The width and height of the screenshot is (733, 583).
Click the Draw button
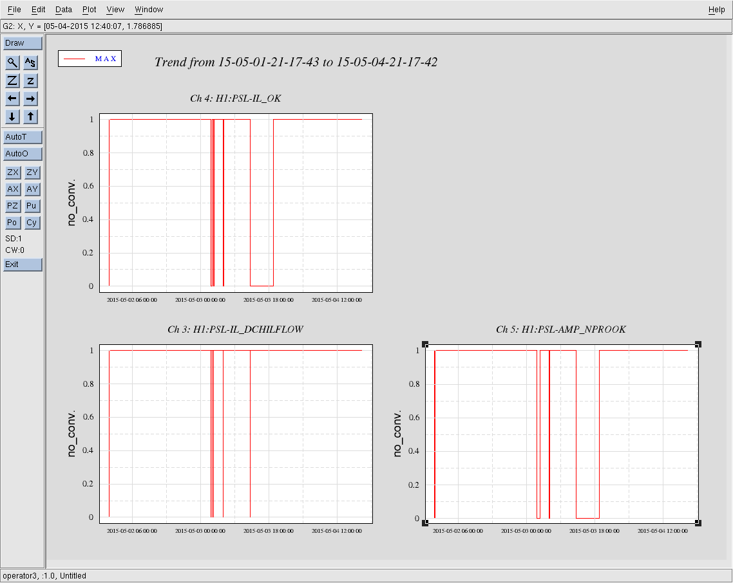[x=23, y=43]
